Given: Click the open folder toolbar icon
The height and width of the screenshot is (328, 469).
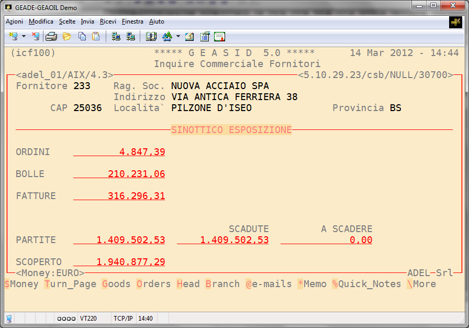Looking at the screenshot, I should pyautogui.click(x=66, y=37).
